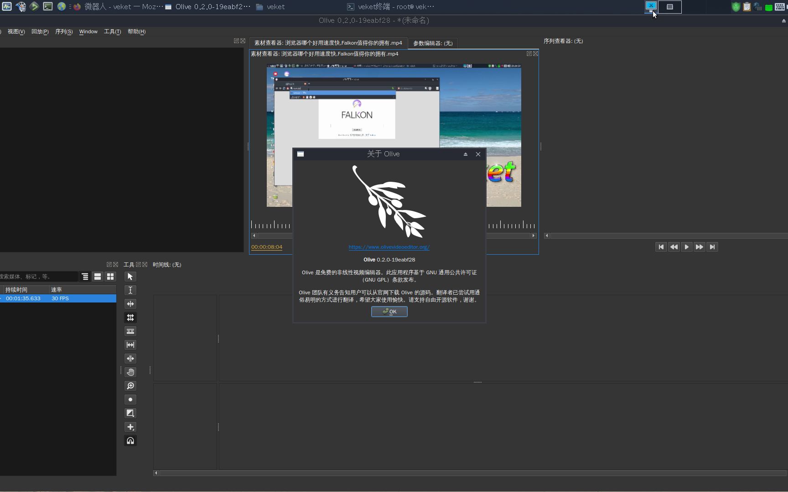The height and width of the screenshot is (492, 788).
Task: Select the Pointer tool in the tools panel
Action: tap(130, 277)
